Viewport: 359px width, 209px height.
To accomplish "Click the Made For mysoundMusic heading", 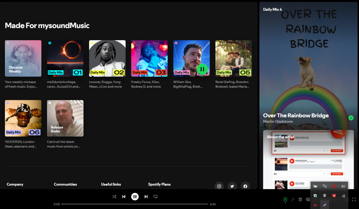I will pos(47,25).
